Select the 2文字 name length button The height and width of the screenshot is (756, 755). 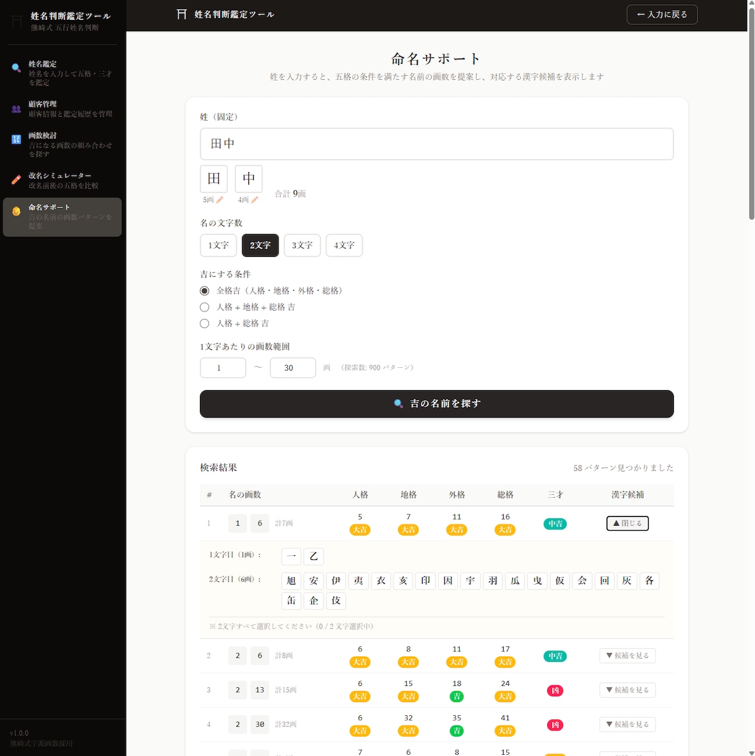coord(261,245)
